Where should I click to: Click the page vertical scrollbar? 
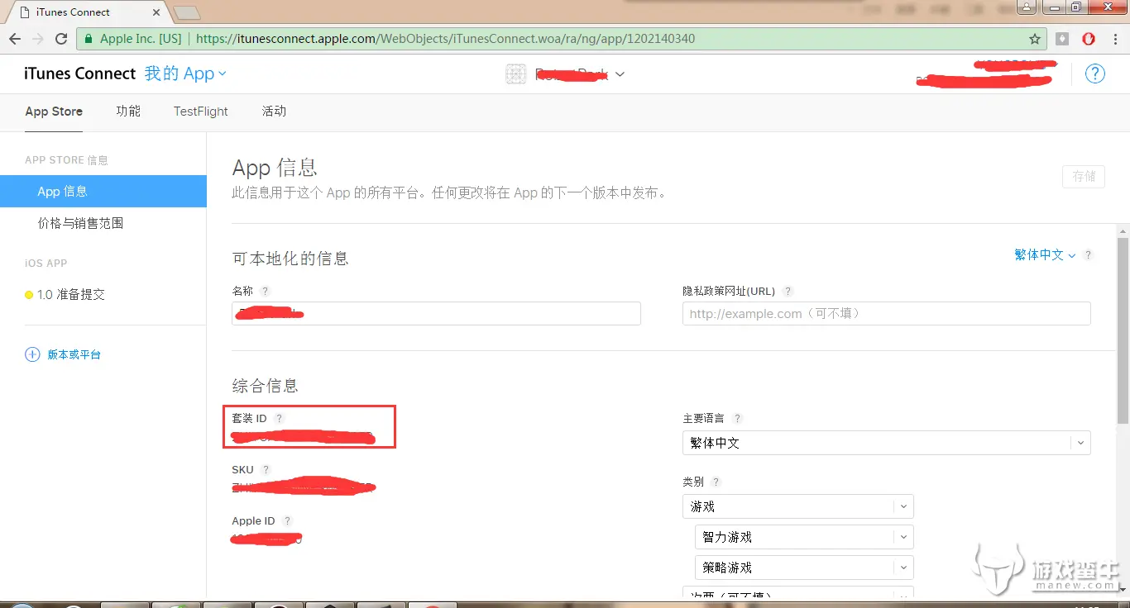[1123, 331]
